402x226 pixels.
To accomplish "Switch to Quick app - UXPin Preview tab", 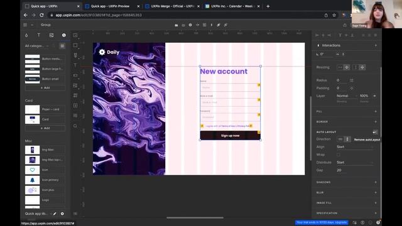I will (112, 6).
